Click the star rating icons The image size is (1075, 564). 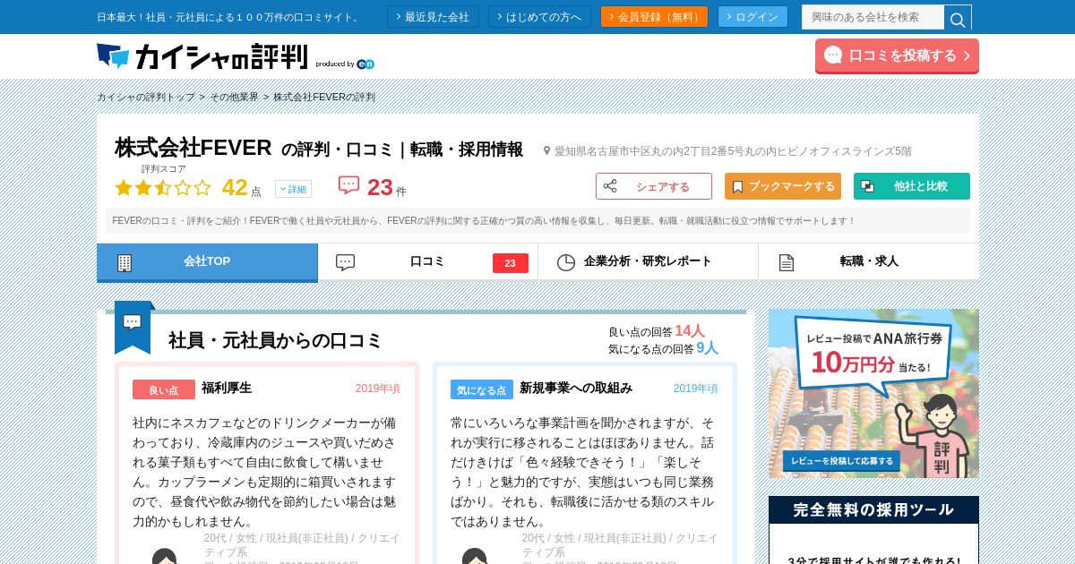click(163, 188)
